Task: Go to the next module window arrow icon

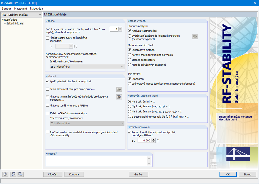Action: 20,174
